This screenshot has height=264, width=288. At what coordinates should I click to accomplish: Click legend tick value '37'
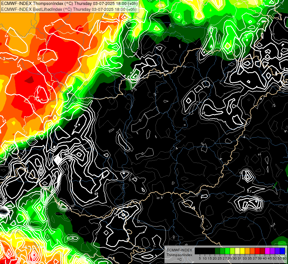coord(255,258)
